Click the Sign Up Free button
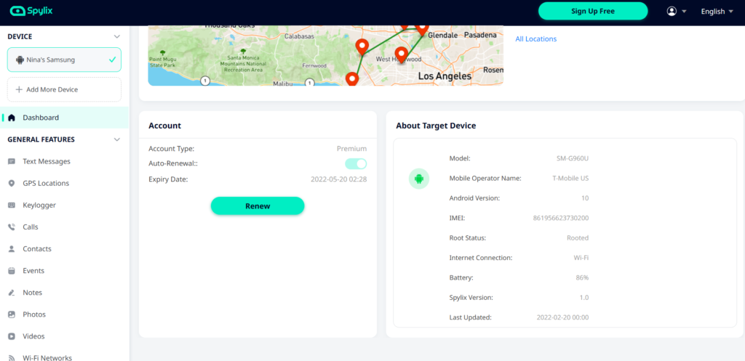Viewport: 745px width, 361px height. pyautogui.click(x=593, y=12)
